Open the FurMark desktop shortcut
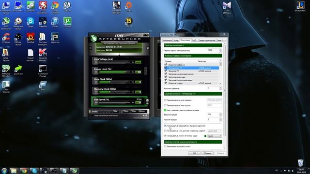 click(x=31, y=38)
